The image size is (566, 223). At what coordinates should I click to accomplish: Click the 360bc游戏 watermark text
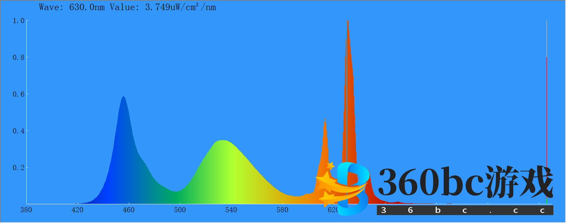(465, 182)
